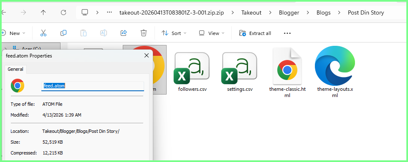Go to the Blogger breadcrumb folder
The width and height of the screenshot is (408, 162).
[x=289, y=12]
